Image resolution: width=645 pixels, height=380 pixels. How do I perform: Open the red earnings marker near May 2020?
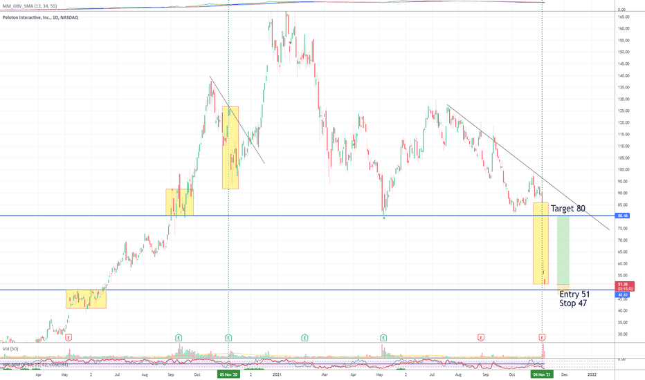(x=69, y=338)
